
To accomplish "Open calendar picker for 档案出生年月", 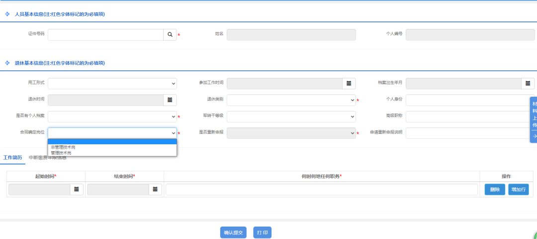I will coord(528,83).
